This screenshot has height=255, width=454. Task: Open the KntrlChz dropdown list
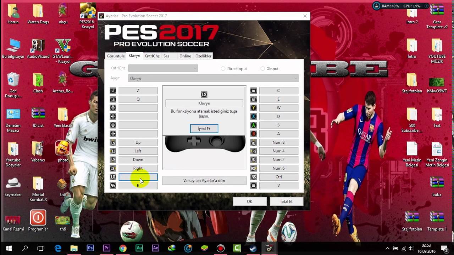pyautogui.click(x=163, y=68)
